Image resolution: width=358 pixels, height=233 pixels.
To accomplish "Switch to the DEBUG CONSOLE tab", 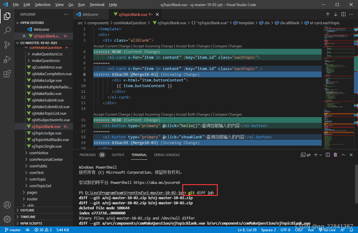I will click(167, 155).
